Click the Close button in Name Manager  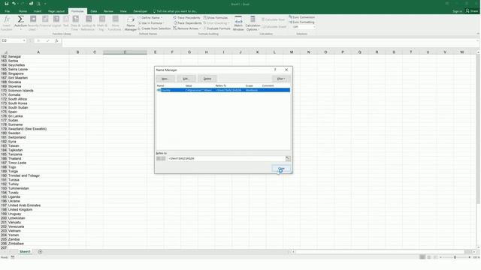tap(281, 168)
